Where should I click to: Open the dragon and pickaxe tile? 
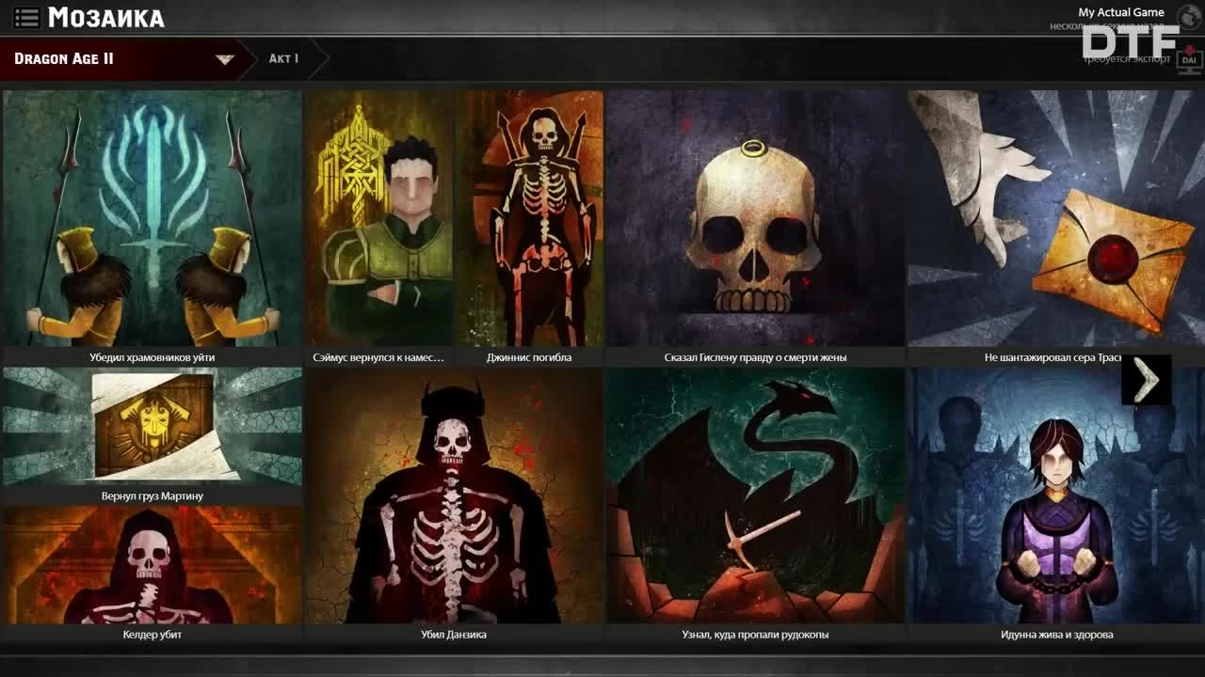(x=755, y=496)
